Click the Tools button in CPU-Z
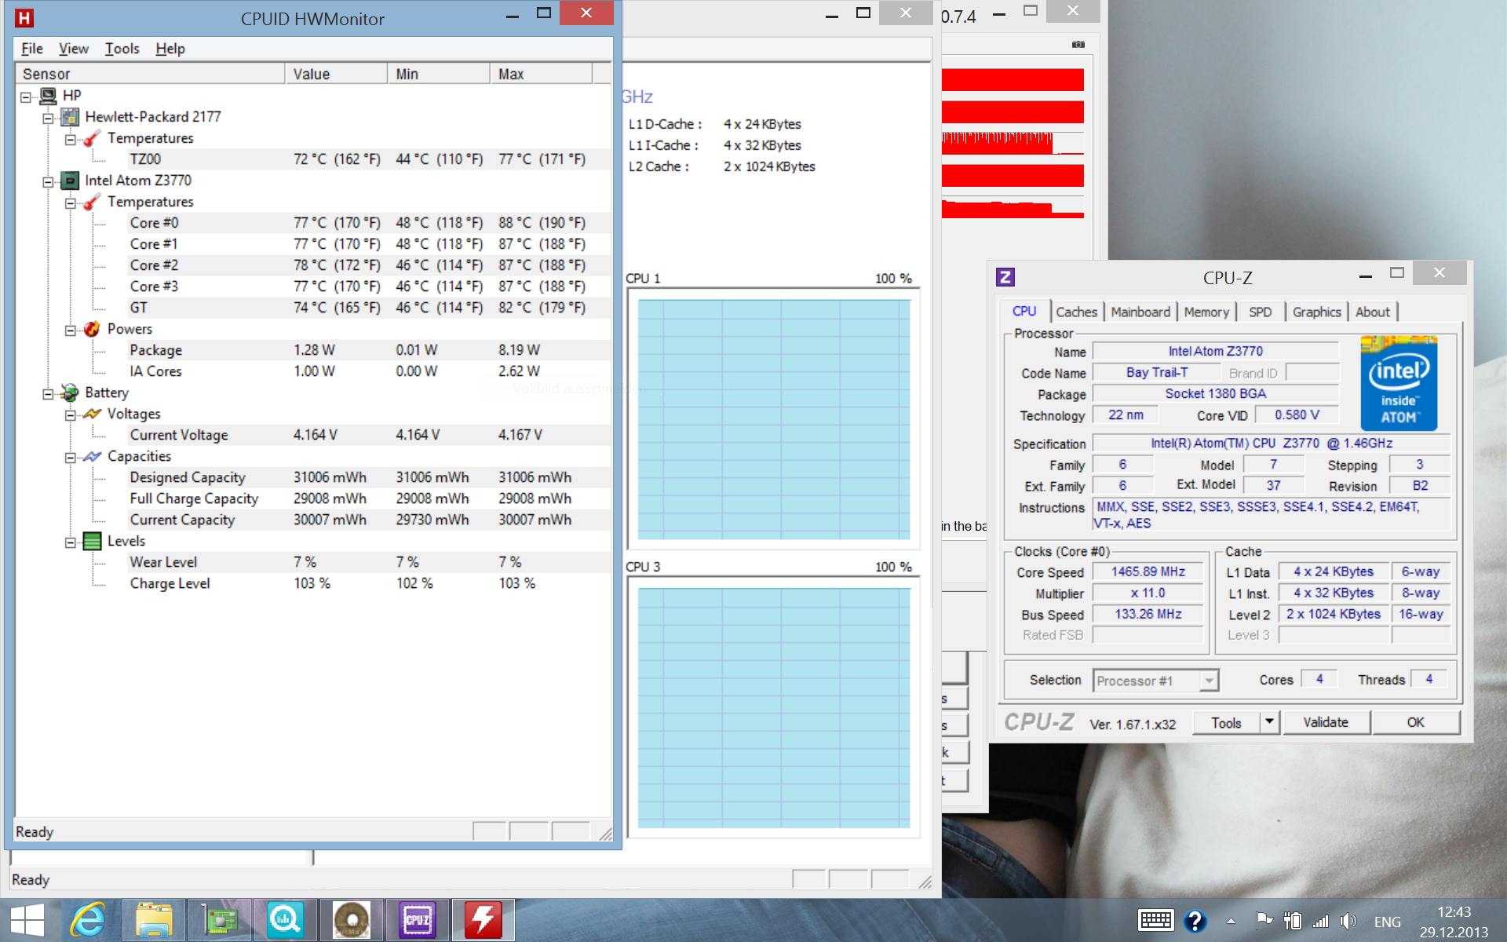 click(1226, 722)
